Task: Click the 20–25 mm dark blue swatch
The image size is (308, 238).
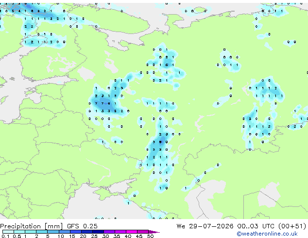Action: click(87, 232)
